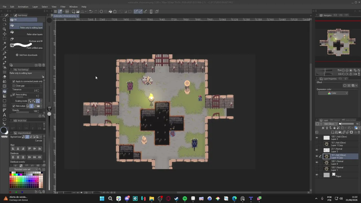Click the Delete layer trash icon
Viewport: 361px width, 203px height.
[x=359, y=132]
